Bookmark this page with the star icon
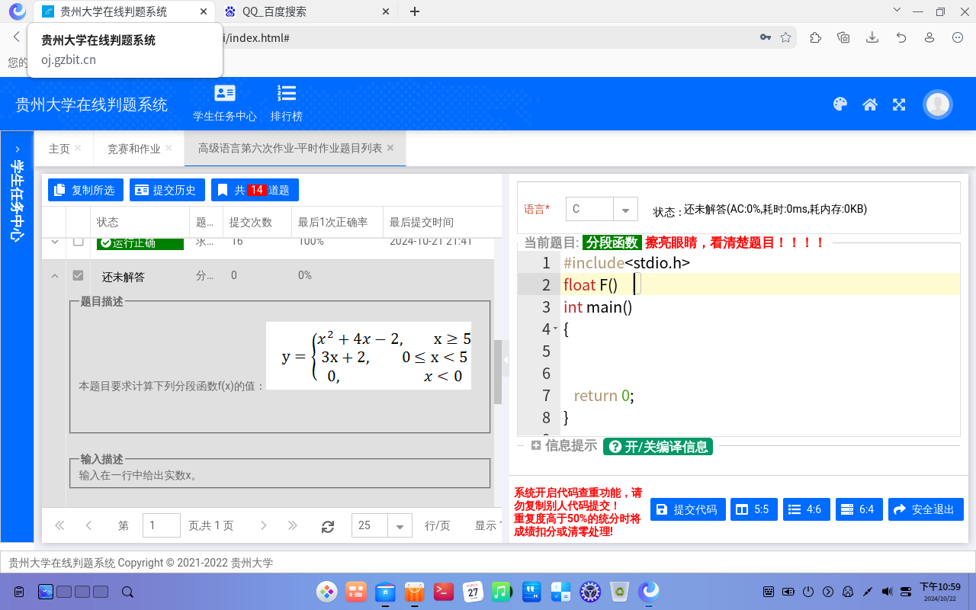 pos(785,37)
